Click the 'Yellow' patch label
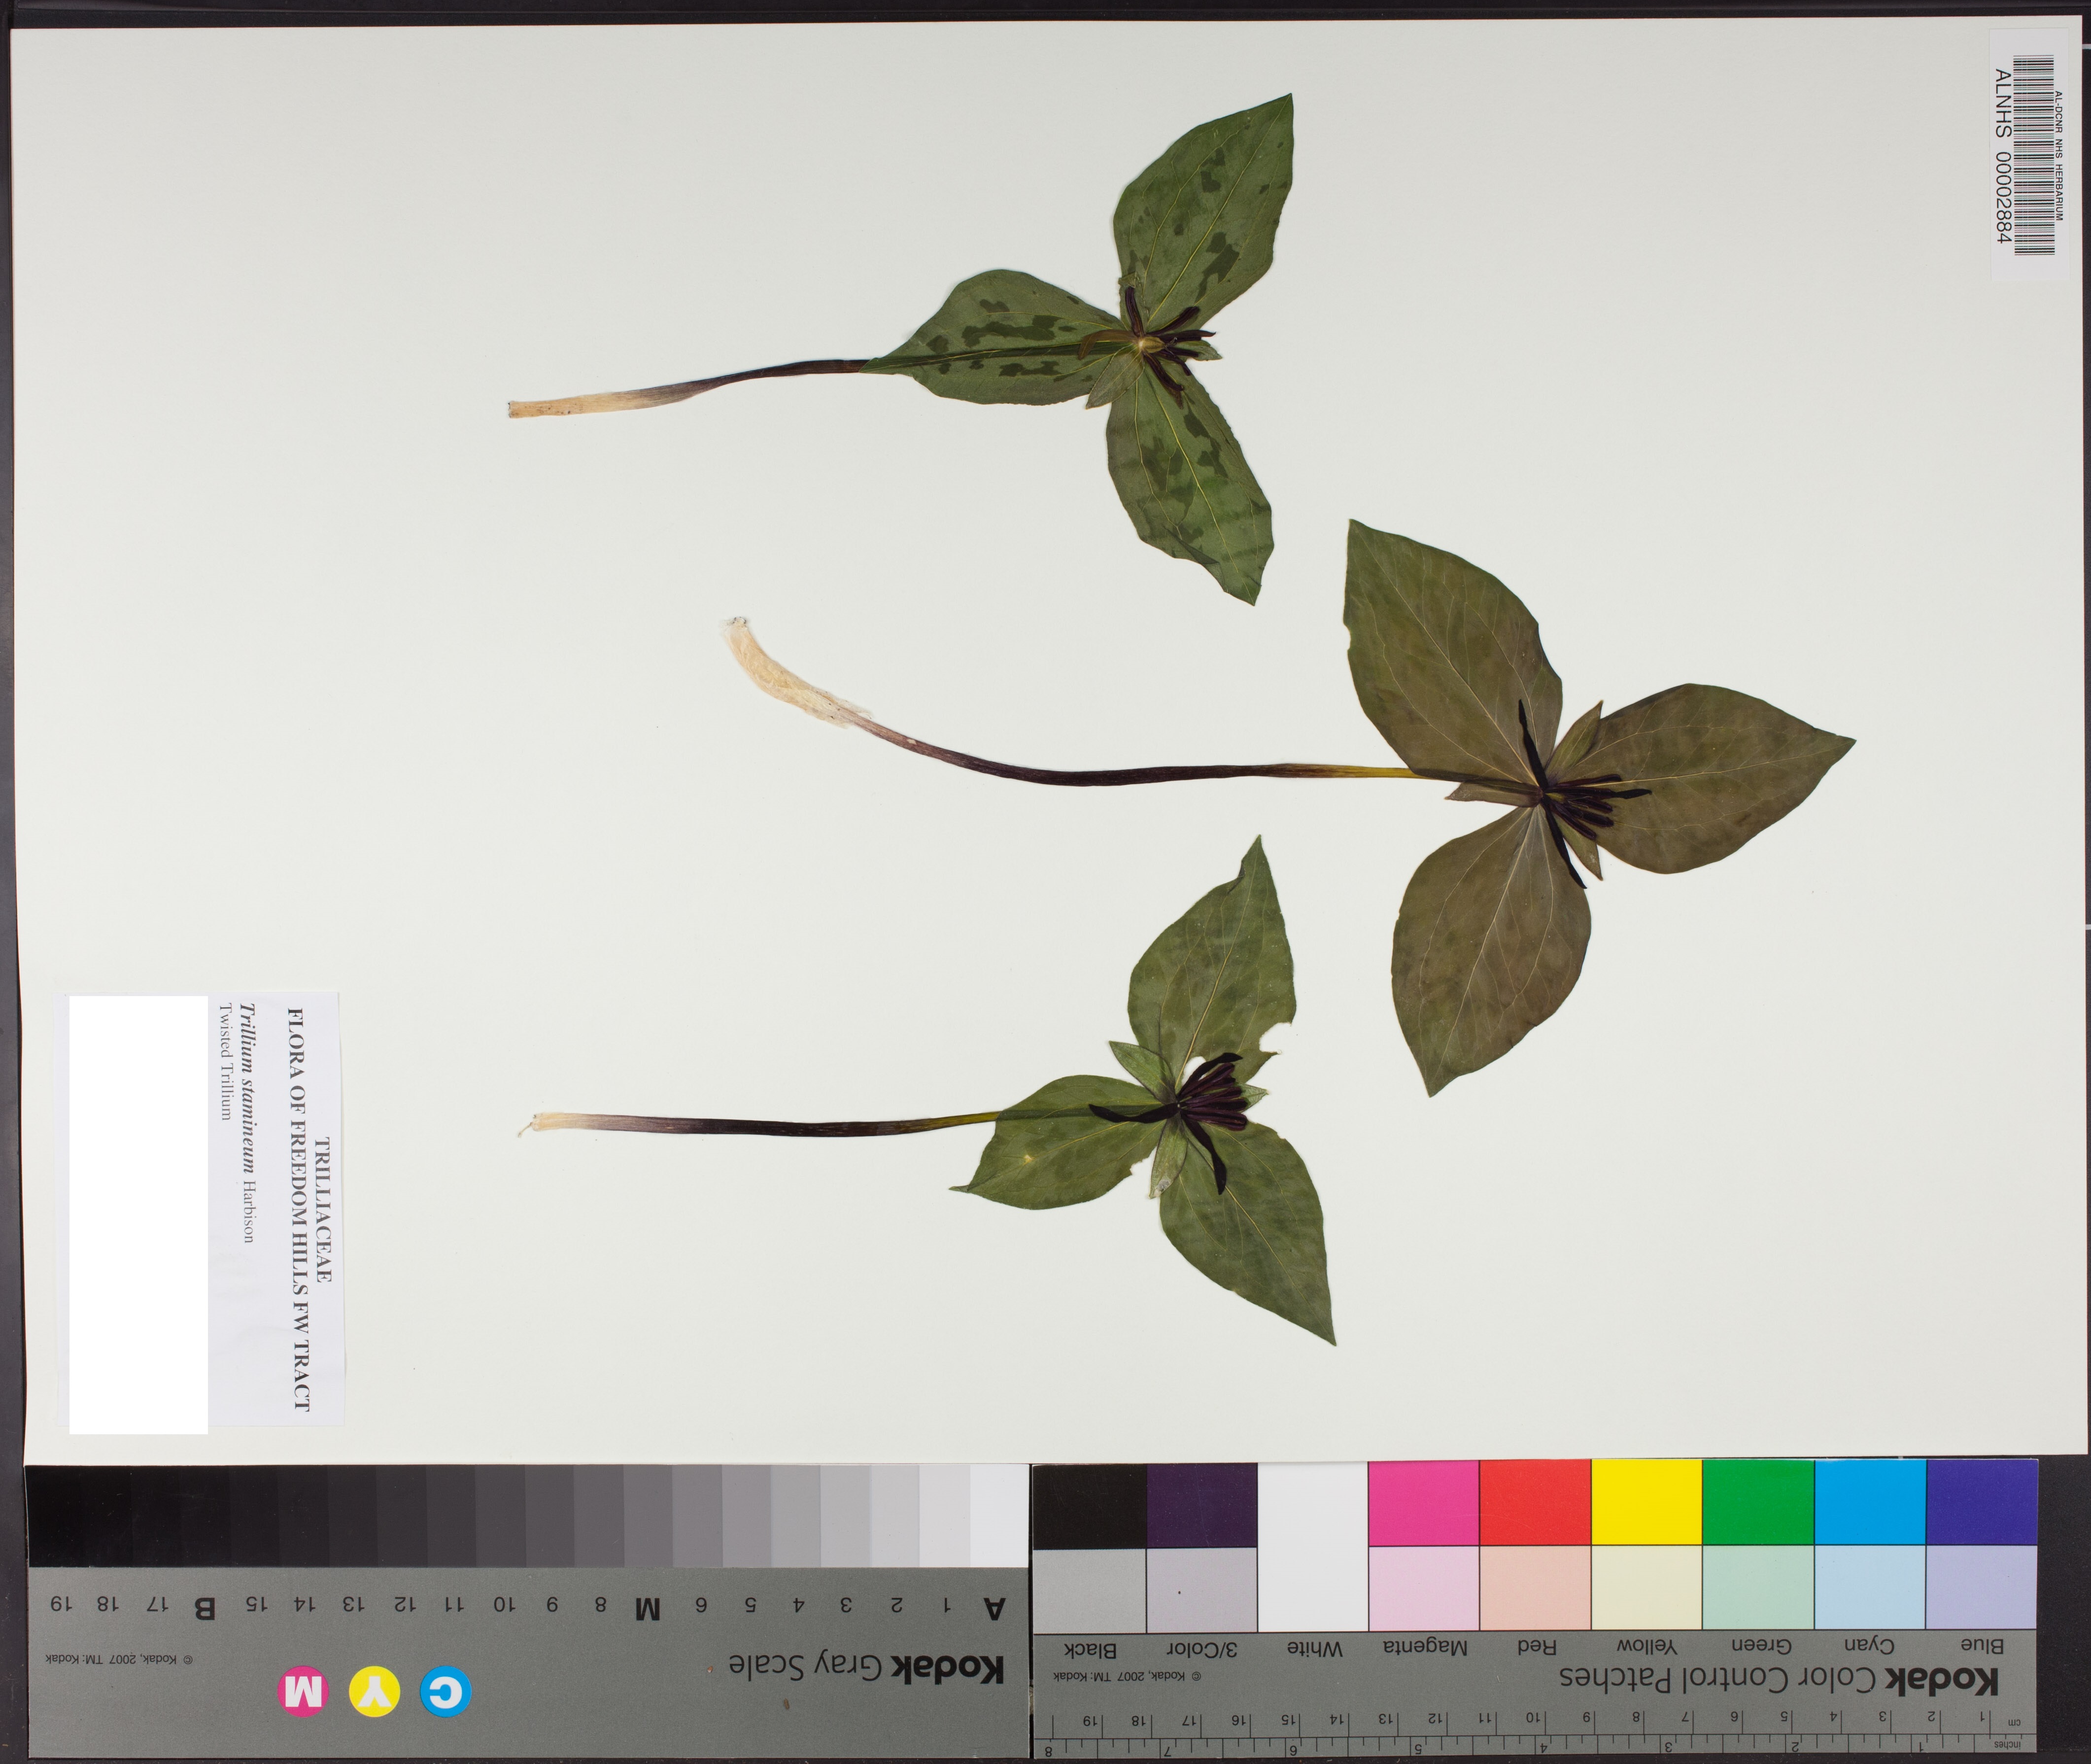The image size is (2091, 1764). click(x=1646, y=1646)
